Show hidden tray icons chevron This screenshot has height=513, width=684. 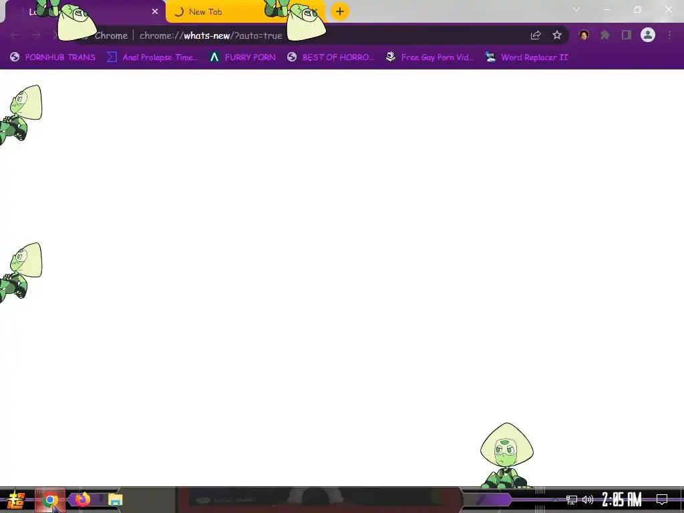tap(555, 500)
